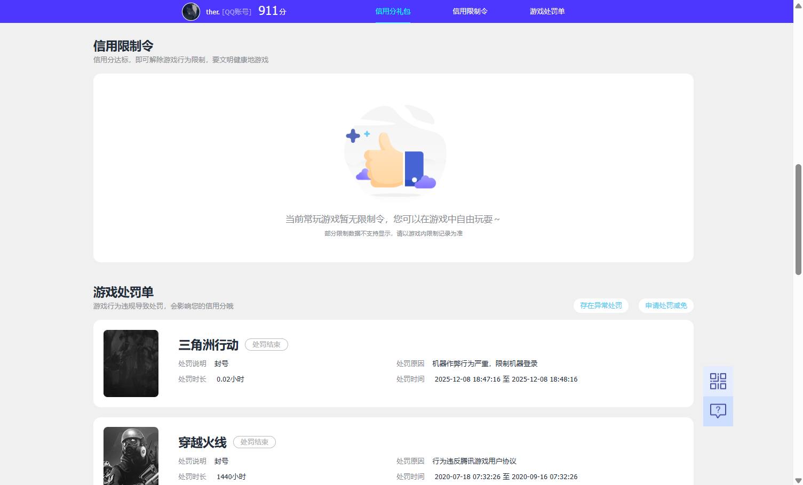Click the 信用限制令 section heading
Screen dimensions: 803x485
[123, 46]
